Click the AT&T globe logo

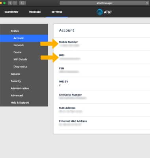[x=99, y=12]
